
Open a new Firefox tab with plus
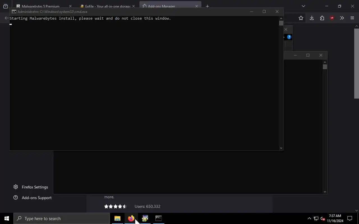[207, 6]
